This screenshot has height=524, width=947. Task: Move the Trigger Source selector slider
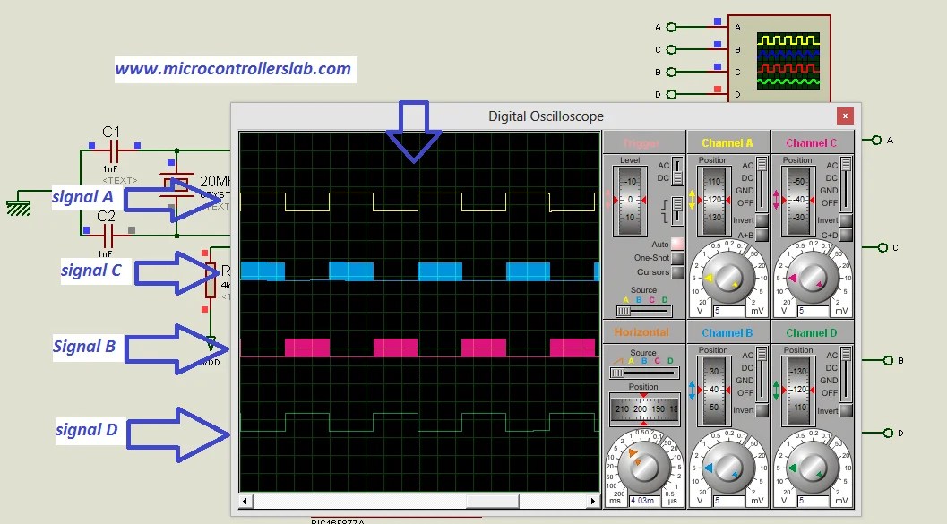644,311
